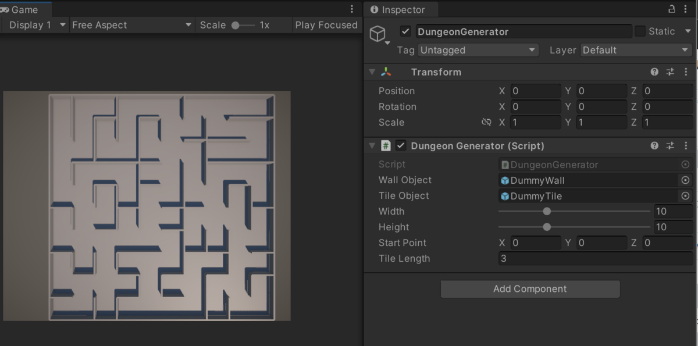Screen dimensions: 698x346
Task: Click Script field object picker circle
Action: coord(685,165)
